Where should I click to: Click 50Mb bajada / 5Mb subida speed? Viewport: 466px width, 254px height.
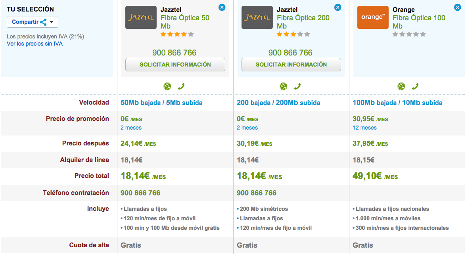pos(161,103)
